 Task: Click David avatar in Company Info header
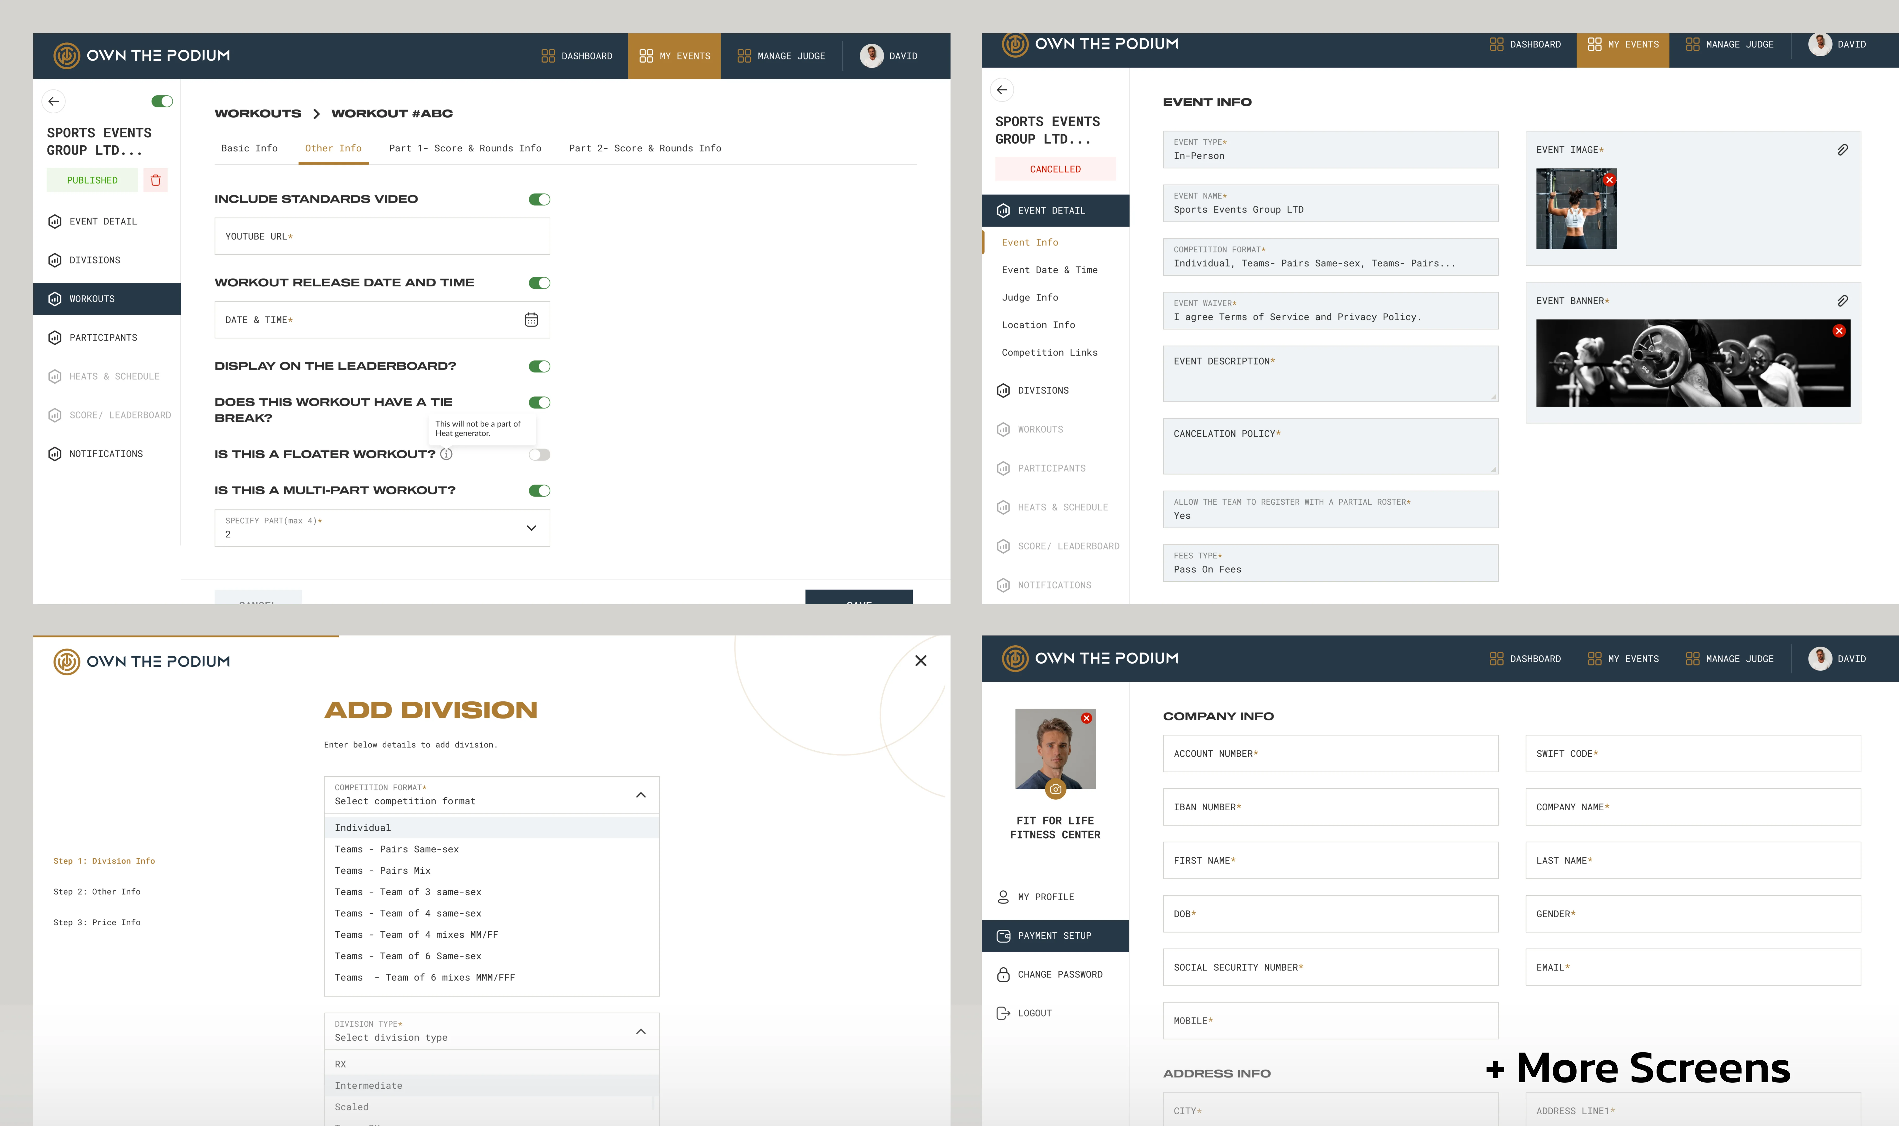point(1820,659)
